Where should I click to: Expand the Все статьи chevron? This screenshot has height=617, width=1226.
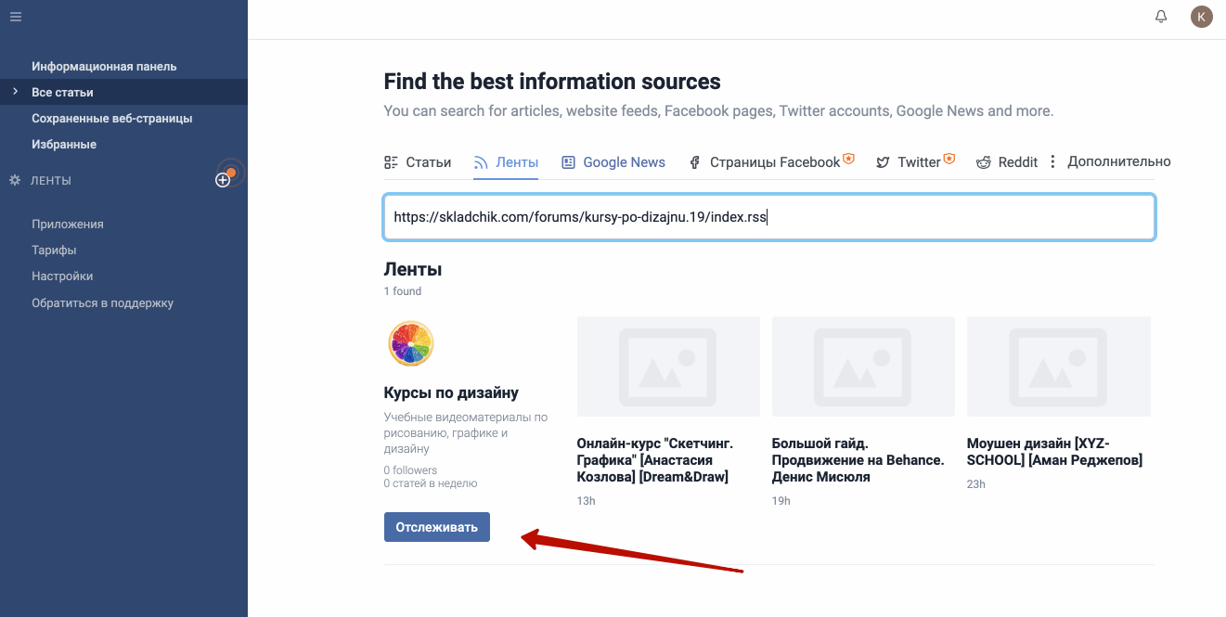pyautogui.click(x=15, y=92)
